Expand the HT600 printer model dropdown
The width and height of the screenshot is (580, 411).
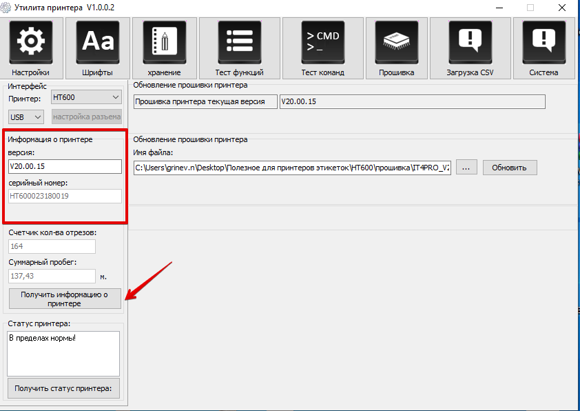[86, 98]
